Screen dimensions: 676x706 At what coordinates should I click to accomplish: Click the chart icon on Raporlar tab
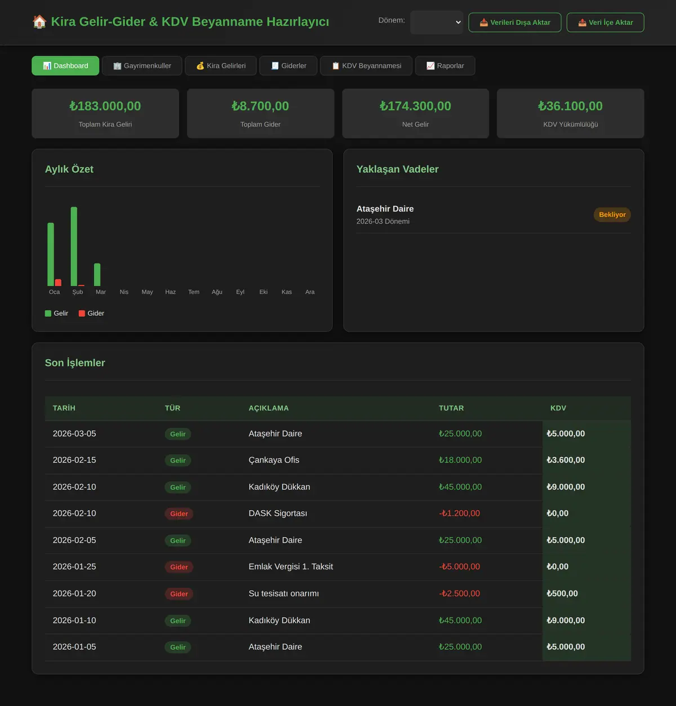coord(430,66)
